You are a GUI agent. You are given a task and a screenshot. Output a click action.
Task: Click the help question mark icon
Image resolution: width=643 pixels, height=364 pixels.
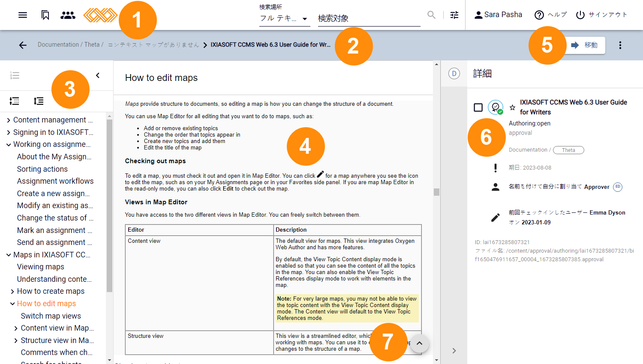tap(539, 15)
